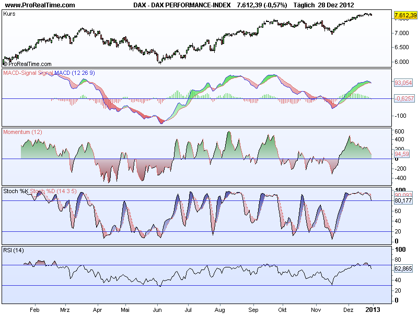Click the Jun time axis label

point(157,310)
